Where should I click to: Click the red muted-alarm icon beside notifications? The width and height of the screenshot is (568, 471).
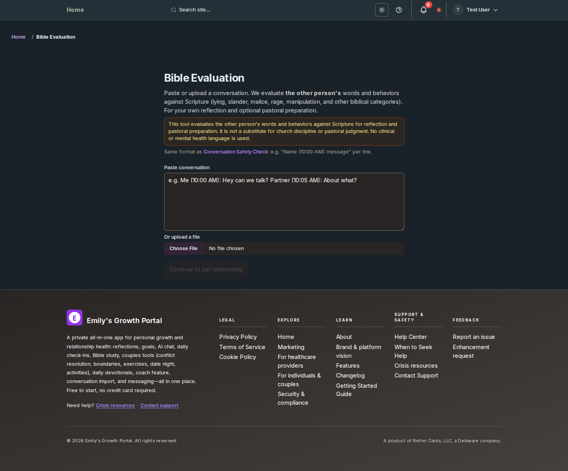[439, 10]
